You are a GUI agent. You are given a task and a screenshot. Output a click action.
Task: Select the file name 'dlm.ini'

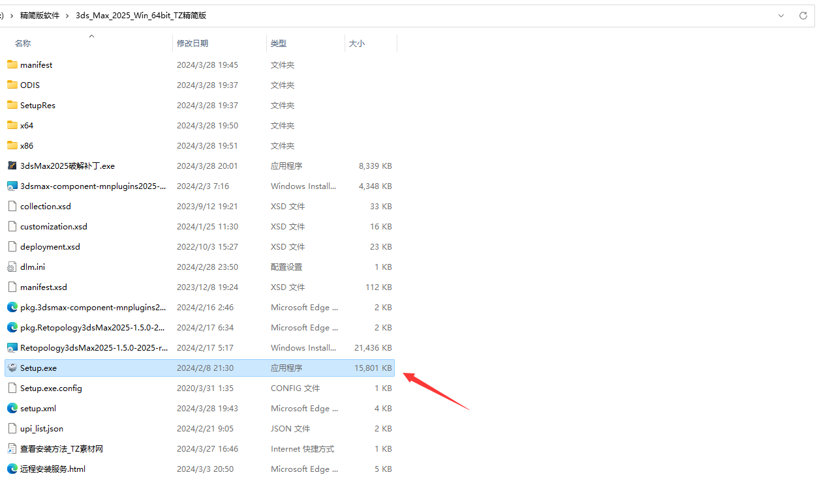33,267
